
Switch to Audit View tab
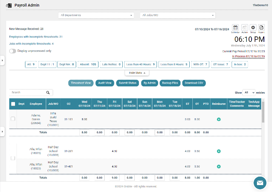click(x=105, y=83)
